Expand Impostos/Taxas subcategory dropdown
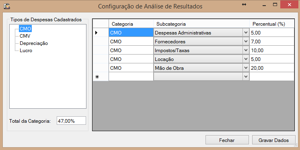 [246, 51]
